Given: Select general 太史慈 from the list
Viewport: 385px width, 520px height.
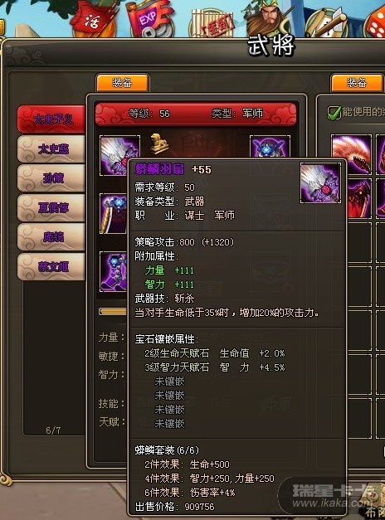Looking at the screenshot, I should pyautogui.click(x=51, y=149).
